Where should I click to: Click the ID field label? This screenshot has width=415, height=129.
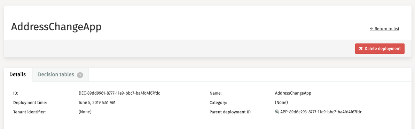(16, 93)
